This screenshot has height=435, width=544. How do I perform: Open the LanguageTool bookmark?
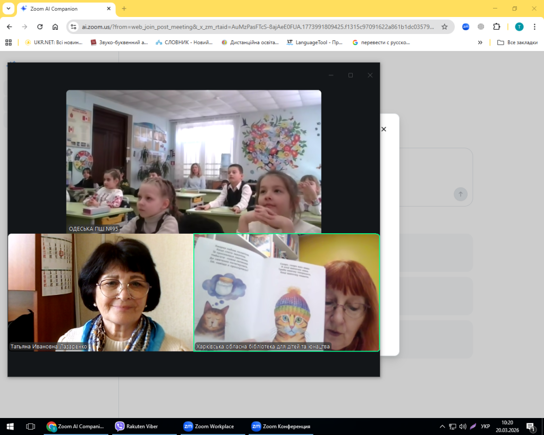click(315, 42)
